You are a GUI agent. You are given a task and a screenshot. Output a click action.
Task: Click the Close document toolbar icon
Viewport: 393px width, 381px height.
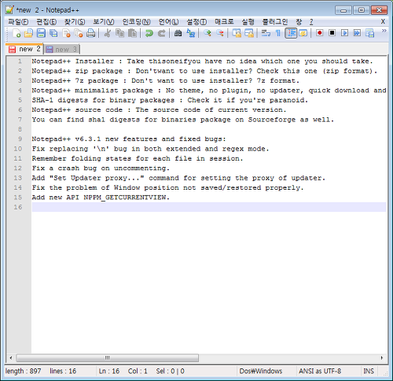pyautogui.click(x=66, y=33)
